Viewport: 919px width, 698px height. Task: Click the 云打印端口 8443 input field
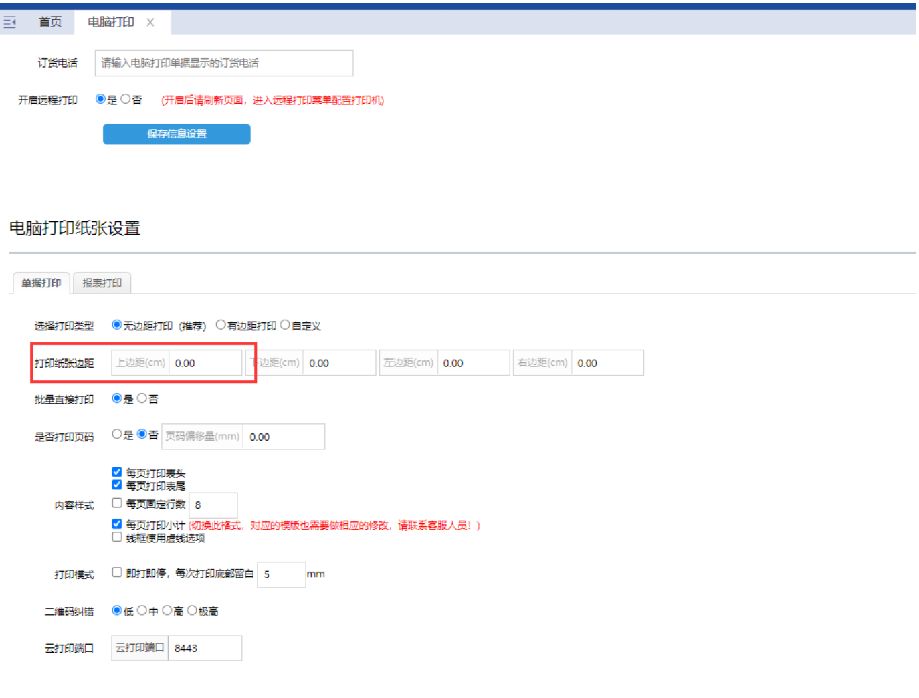click(x=205, y=648)
